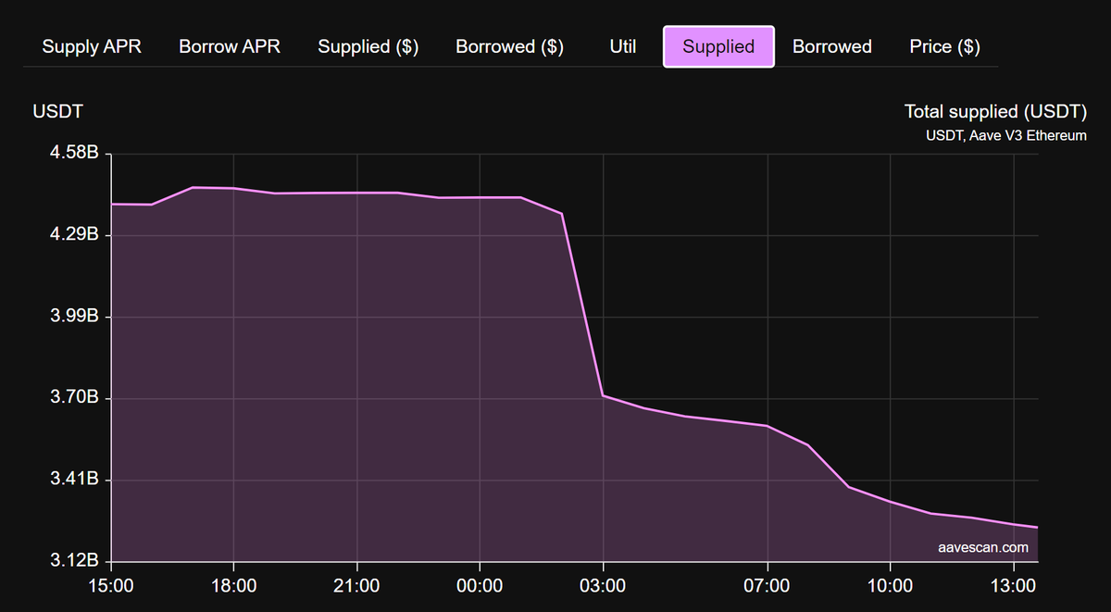Click the 13:00 time axis label
Viewport: 1111px width, 612px height.
click(x=1014, y=585)
